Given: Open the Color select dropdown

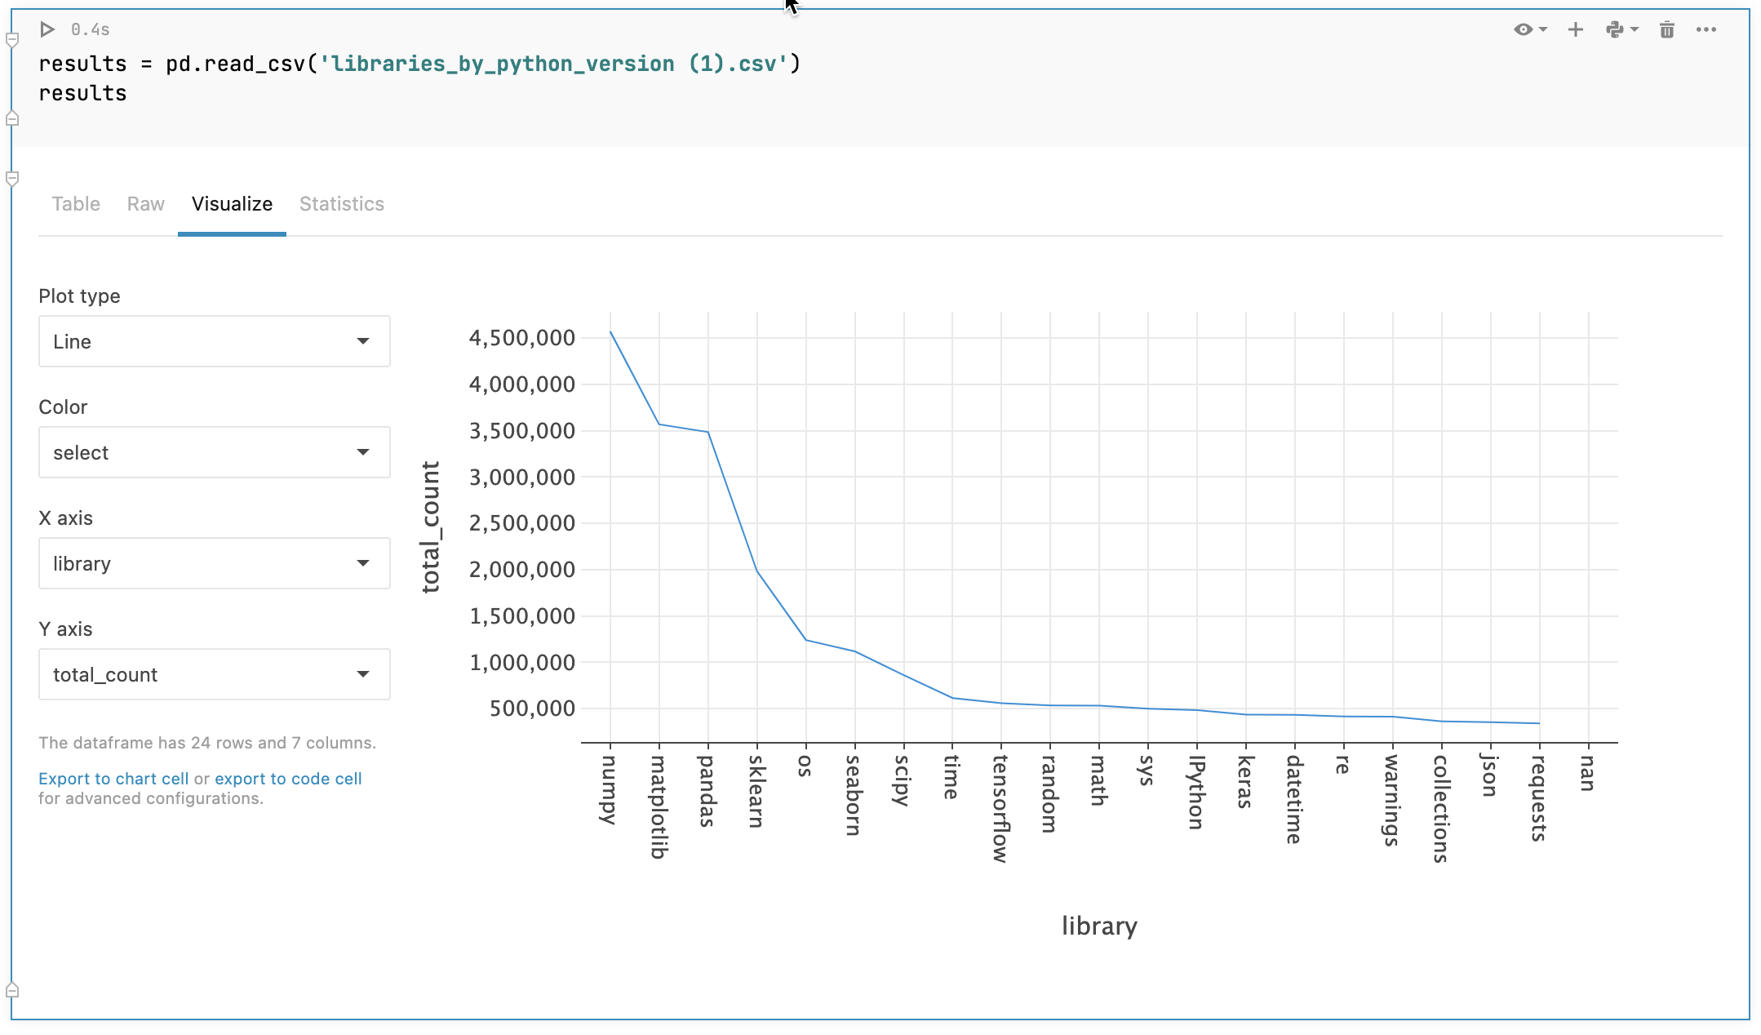Looking at the screenshot, I should click(214, 452).
